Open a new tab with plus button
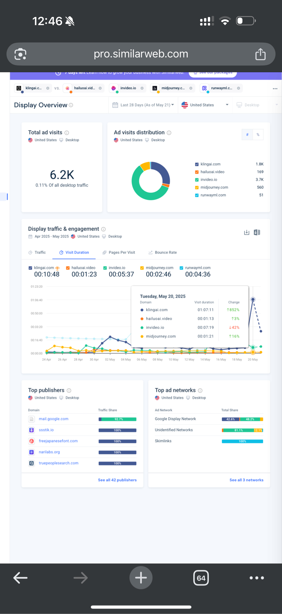This screenshot has width=282, height=614. pos(141,578)
